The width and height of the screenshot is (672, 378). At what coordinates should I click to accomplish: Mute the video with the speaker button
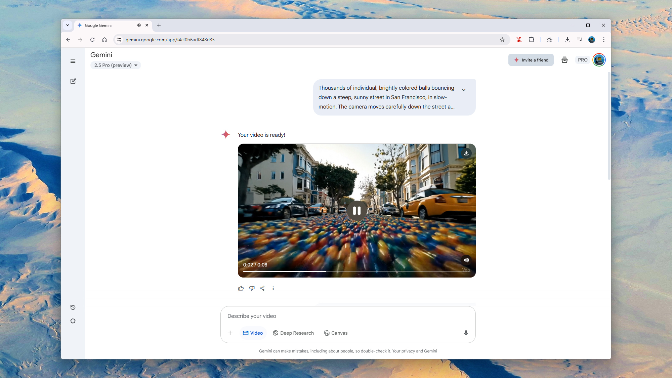(x=466, y=260)
